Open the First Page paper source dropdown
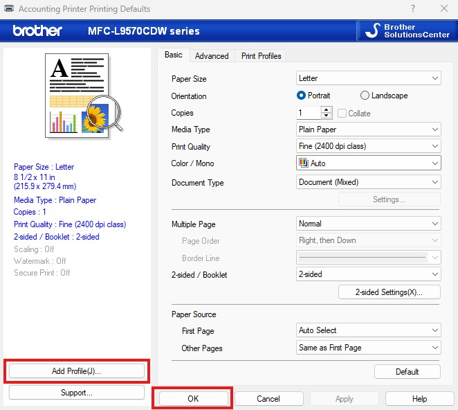The height and width of the screenshot is (410, 458). coord(368,330)
